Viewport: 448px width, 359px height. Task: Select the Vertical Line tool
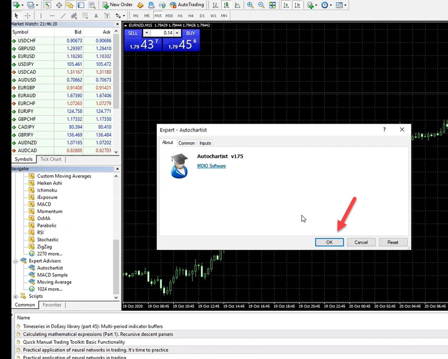click(x=41, y=16)
